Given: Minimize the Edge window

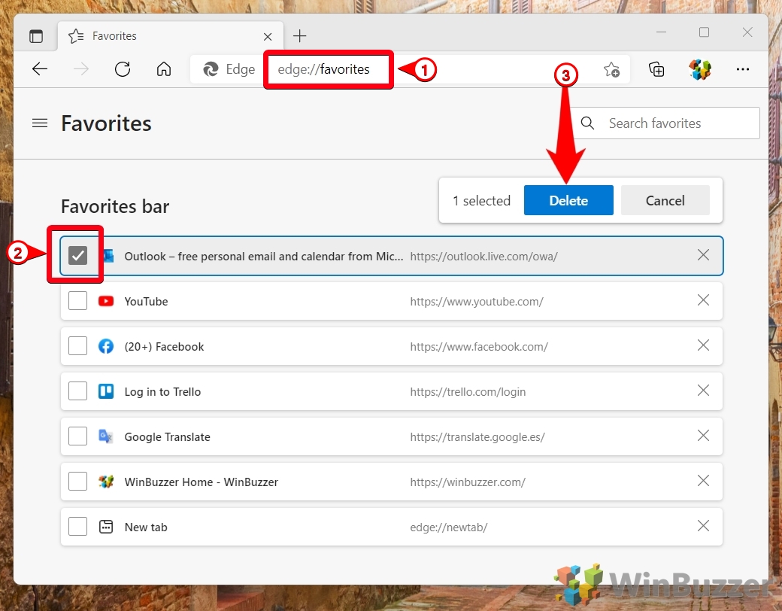Looking at the screenshot, I should [x=661, y=32].
